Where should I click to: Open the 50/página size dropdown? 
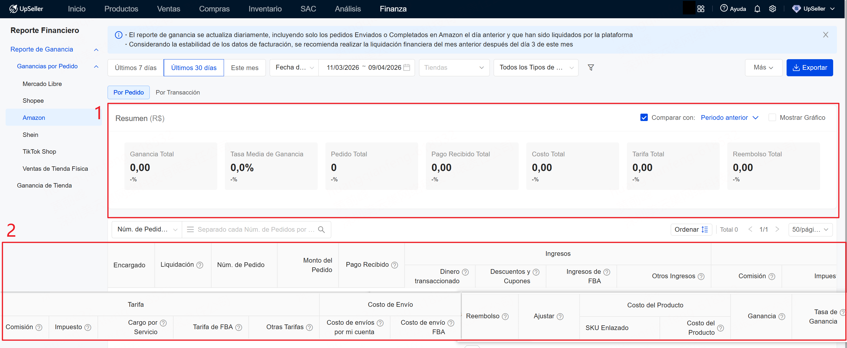(x=810, y=229)
